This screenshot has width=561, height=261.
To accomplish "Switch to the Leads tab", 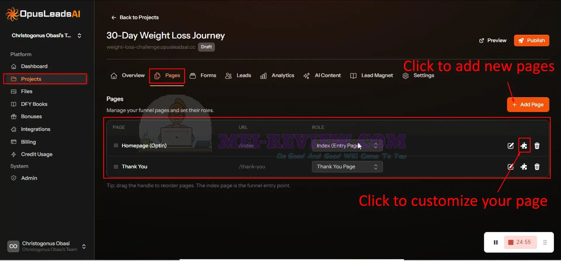I will 238,76.
